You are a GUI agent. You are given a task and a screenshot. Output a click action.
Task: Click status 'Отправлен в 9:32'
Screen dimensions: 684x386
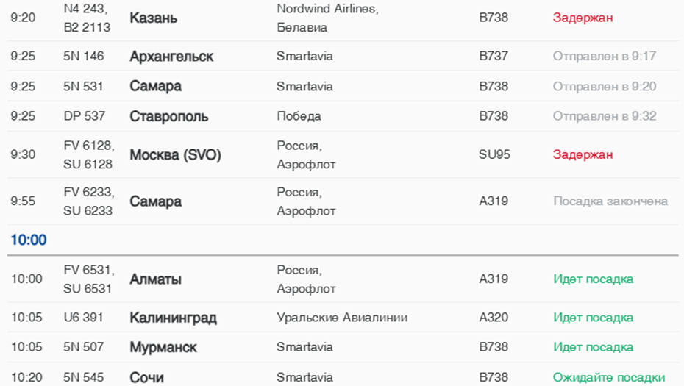605,116
